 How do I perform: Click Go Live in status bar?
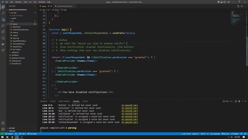[x=226, y=134]
